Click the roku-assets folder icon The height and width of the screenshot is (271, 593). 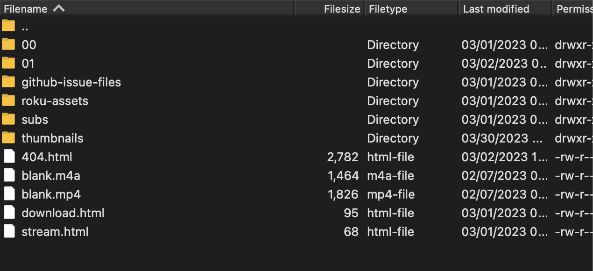[x=8, y=100]
